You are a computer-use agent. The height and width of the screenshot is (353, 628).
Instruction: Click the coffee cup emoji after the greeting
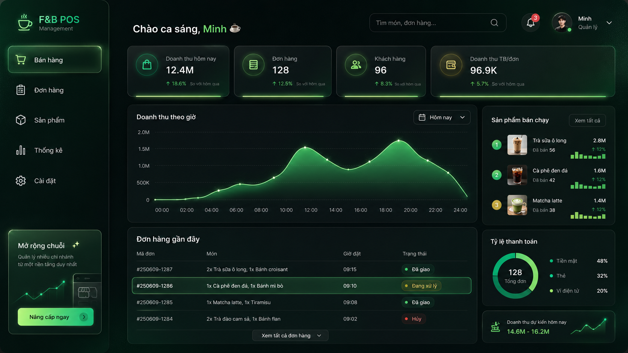[x=235, y=28]
